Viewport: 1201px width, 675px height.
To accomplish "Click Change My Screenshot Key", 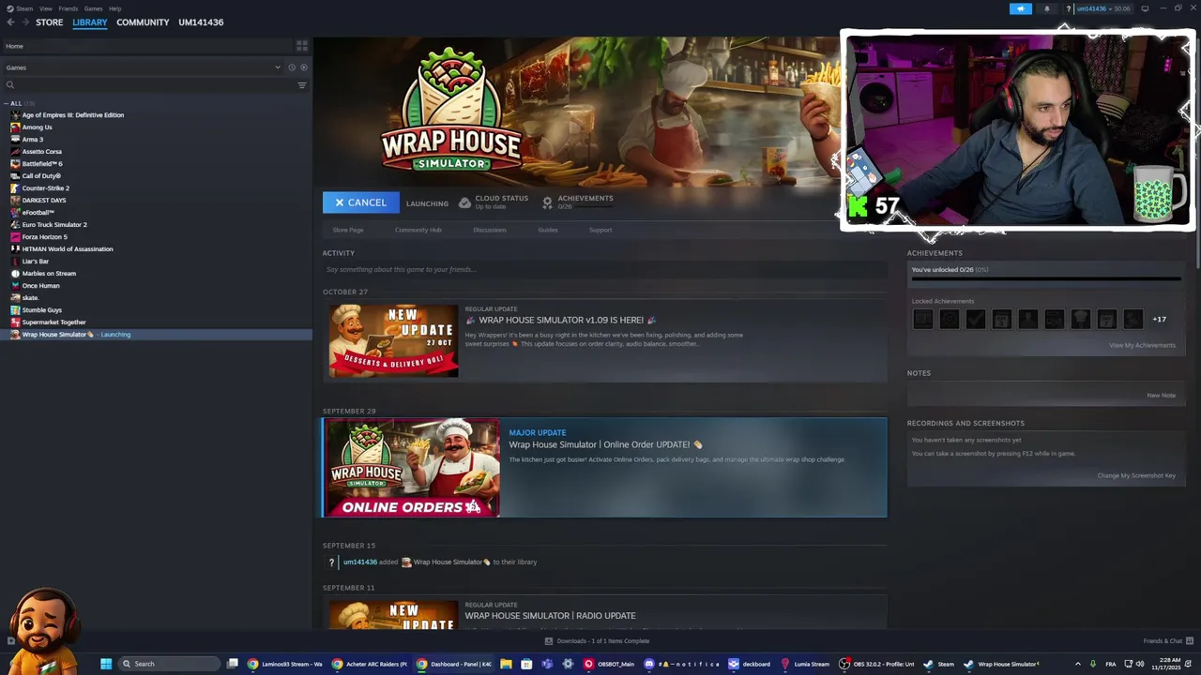I will pos(1136,475).
